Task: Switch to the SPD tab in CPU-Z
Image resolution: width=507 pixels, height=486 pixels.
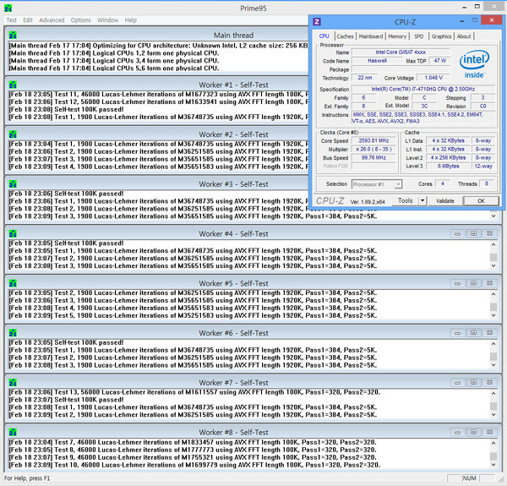Action: tap(419, 36)
